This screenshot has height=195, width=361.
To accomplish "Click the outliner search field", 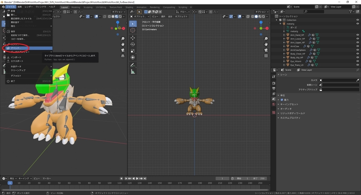I will 314,11.
